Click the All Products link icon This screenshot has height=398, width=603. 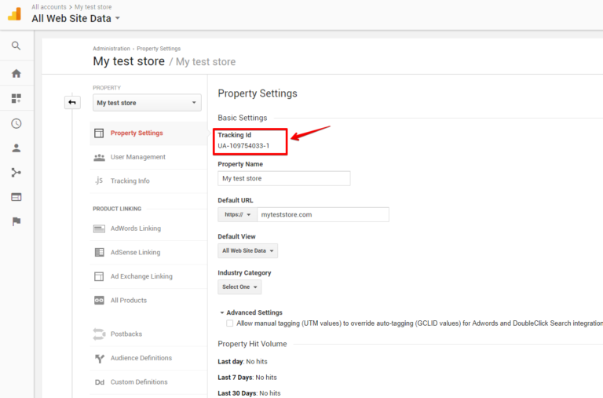click(99, 301)
